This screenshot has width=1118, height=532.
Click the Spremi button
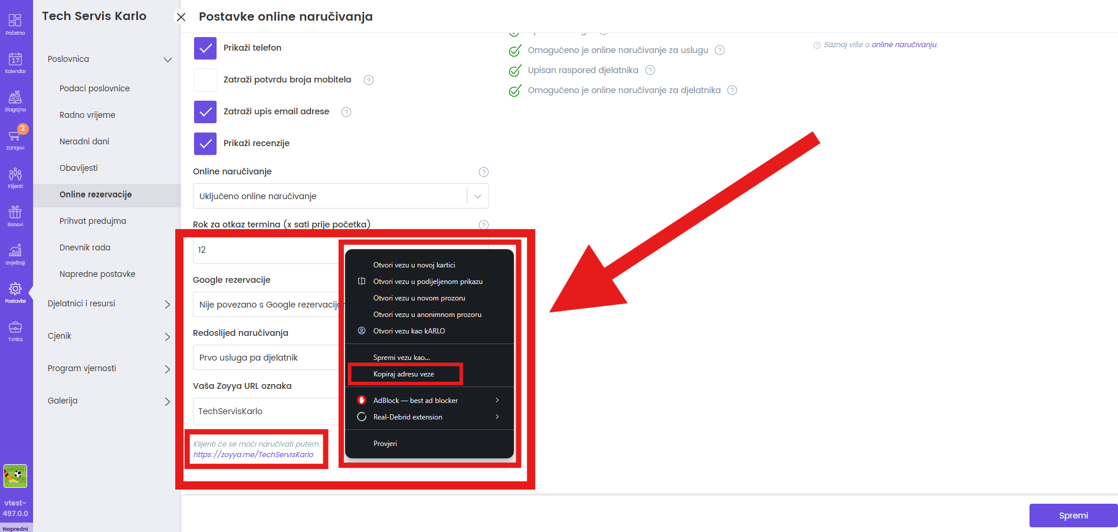(x=1073, y=516)
